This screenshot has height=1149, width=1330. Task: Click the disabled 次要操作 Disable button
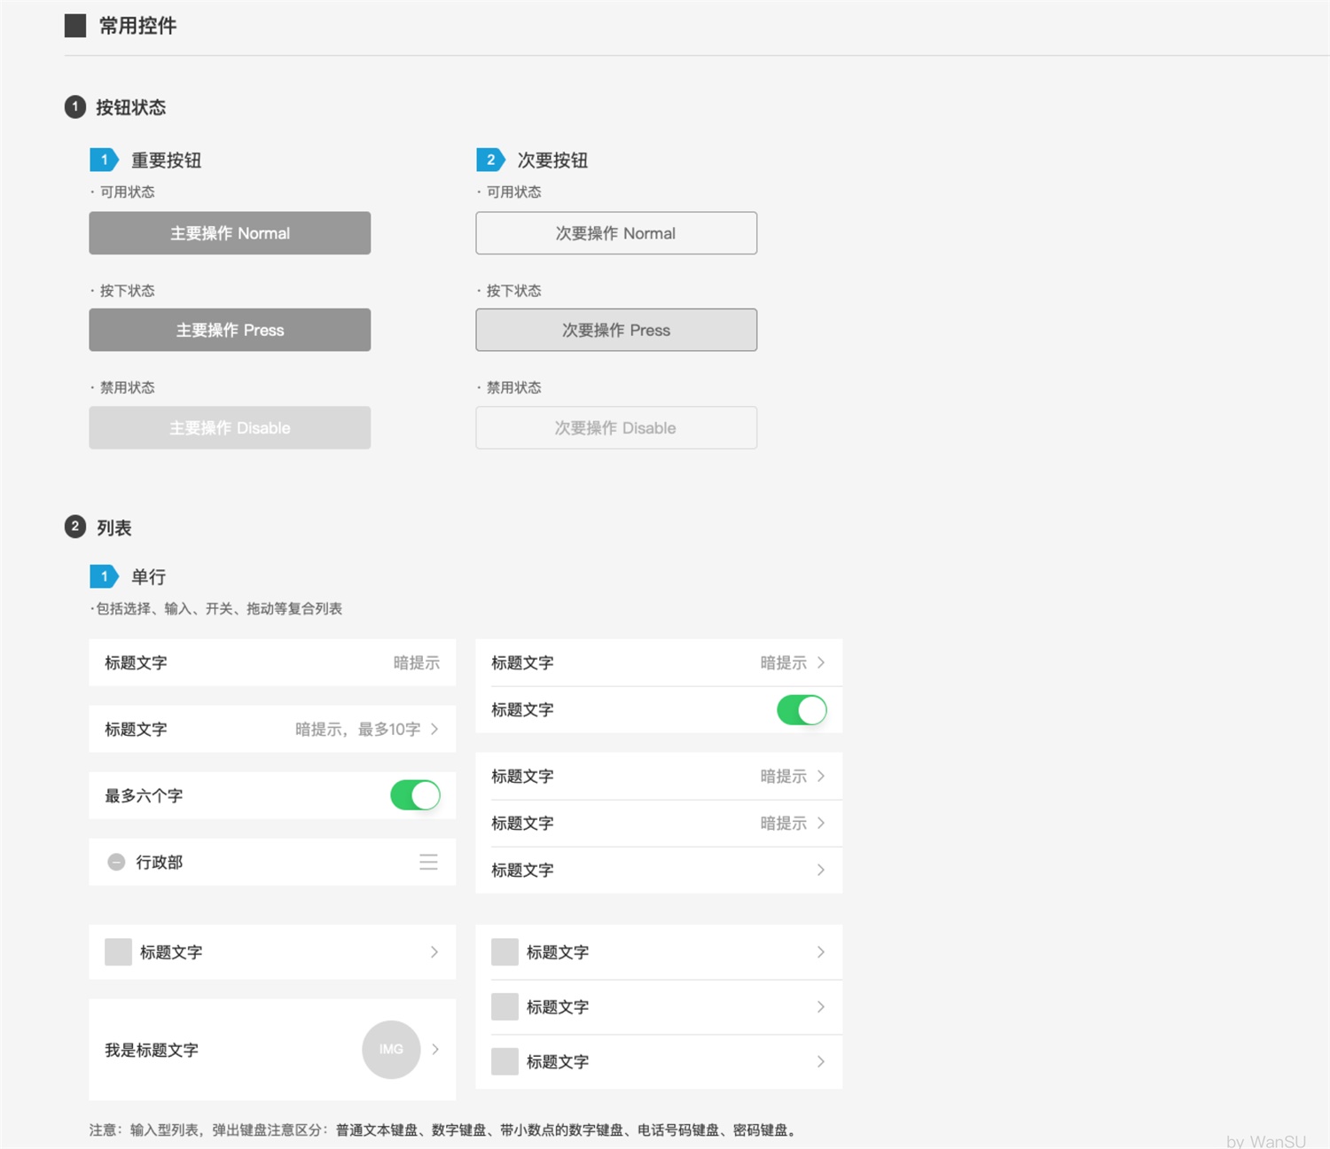(616, 427)
